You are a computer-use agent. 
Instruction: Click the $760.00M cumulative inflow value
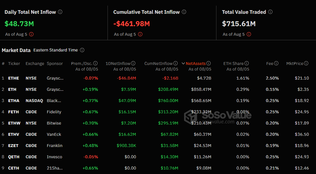pyautogui.click(x=168, y=101)
